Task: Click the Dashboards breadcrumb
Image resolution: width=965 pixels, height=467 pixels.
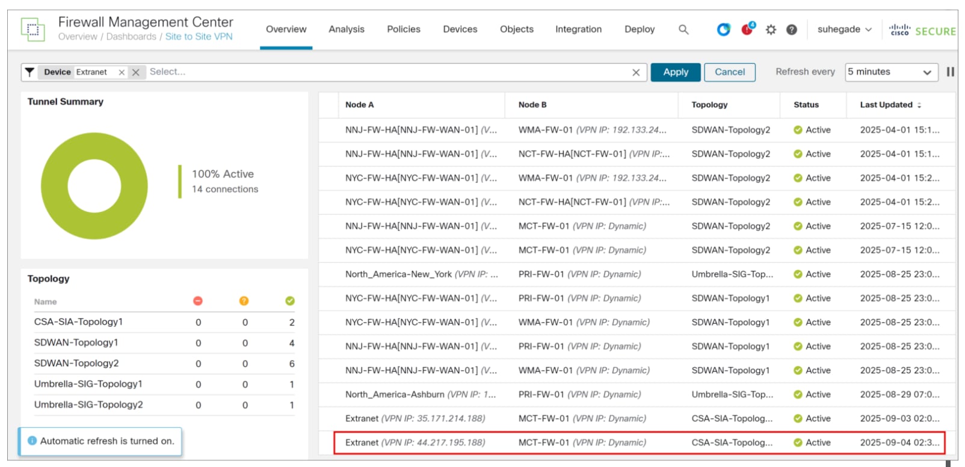Action: 131,37
